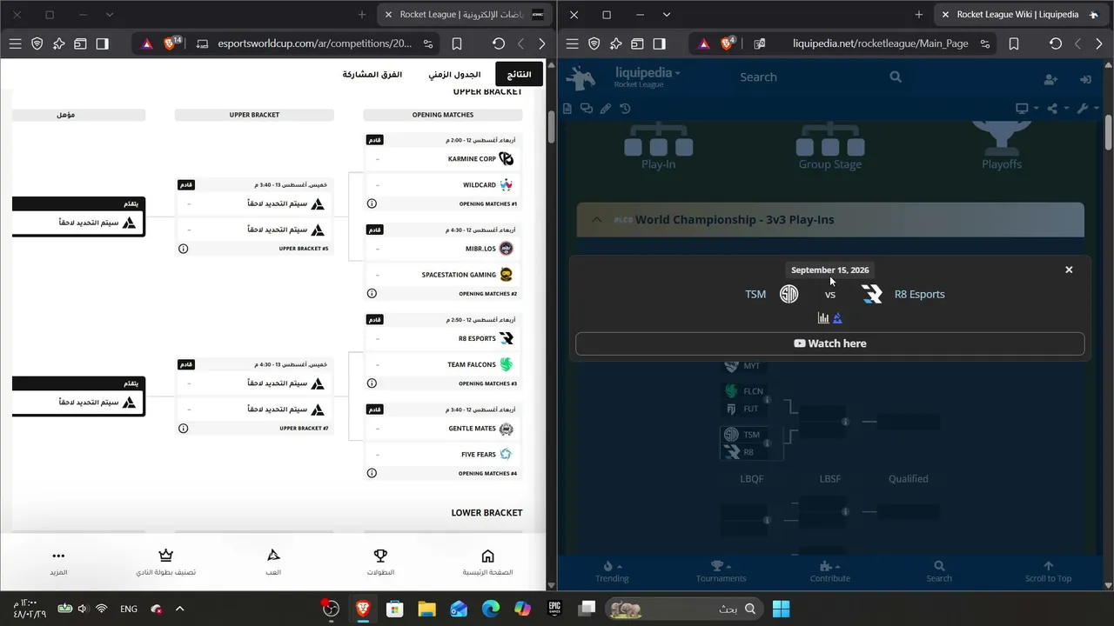
Task: Add a new tab in the esportsworldcup window
Action: pyautogui.click(x=362, y=15)
